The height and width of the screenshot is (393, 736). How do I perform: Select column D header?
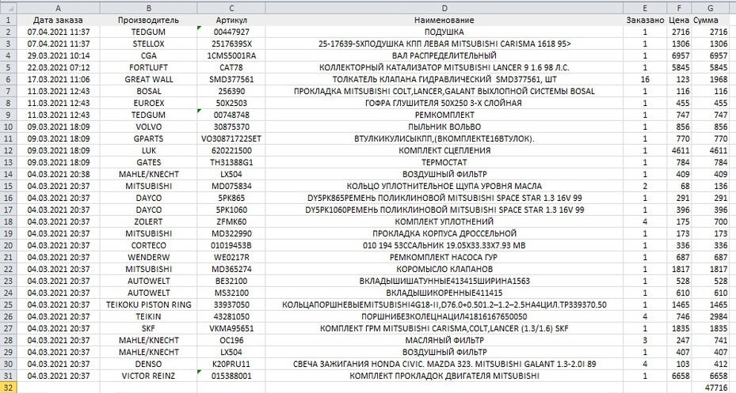tap(444, 8)
